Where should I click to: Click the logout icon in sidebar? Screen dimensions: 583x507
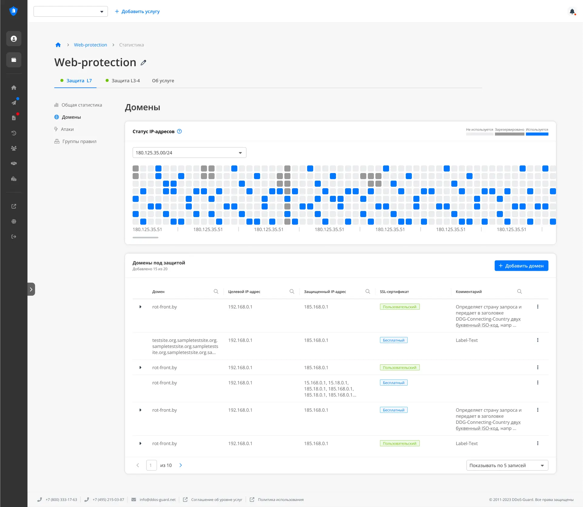[14, 236]
